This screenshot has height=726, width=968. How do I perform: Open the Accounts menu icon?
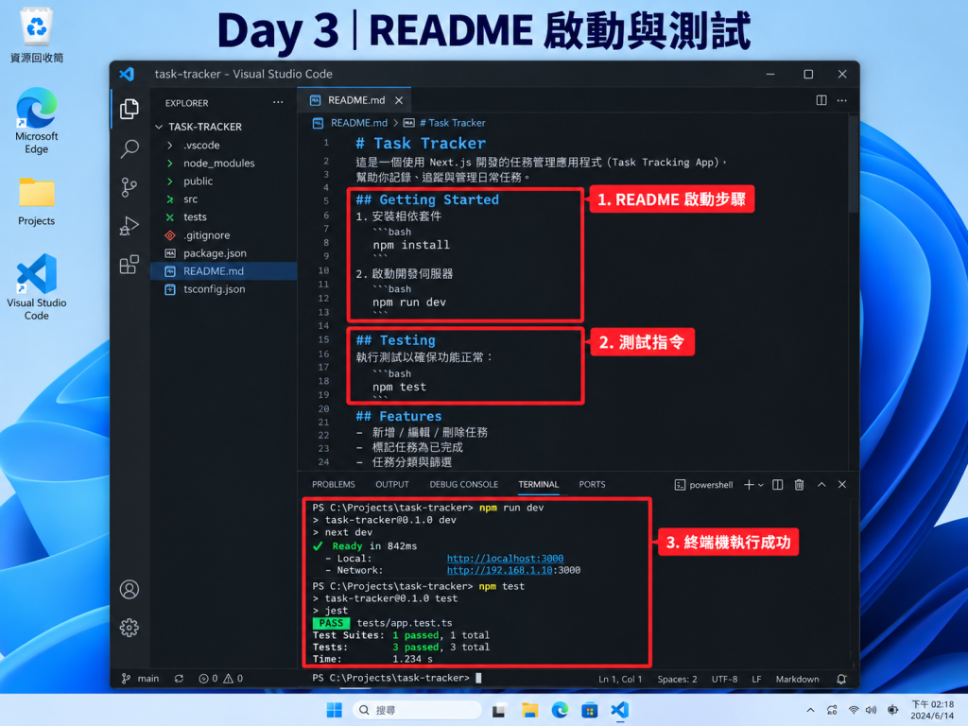tap(129, 590)
